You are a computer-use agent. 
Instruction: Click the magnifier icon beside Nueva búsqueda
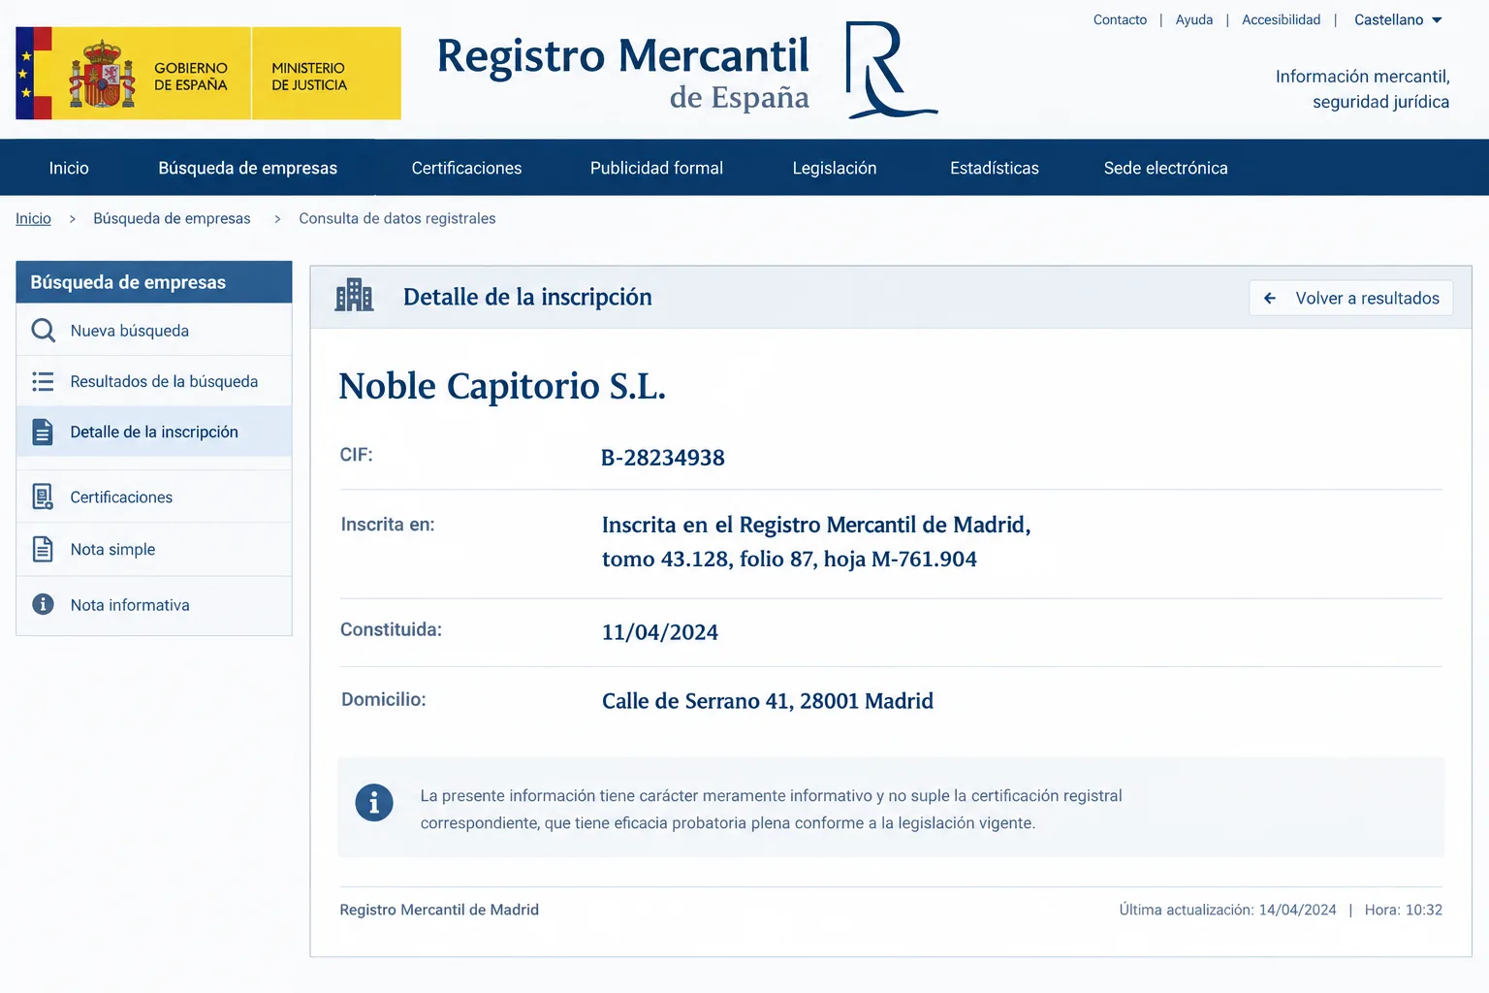tap(44, 331)
